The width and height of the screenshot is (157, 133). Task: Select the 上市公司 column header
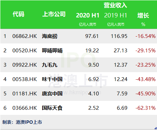(54, 14)
